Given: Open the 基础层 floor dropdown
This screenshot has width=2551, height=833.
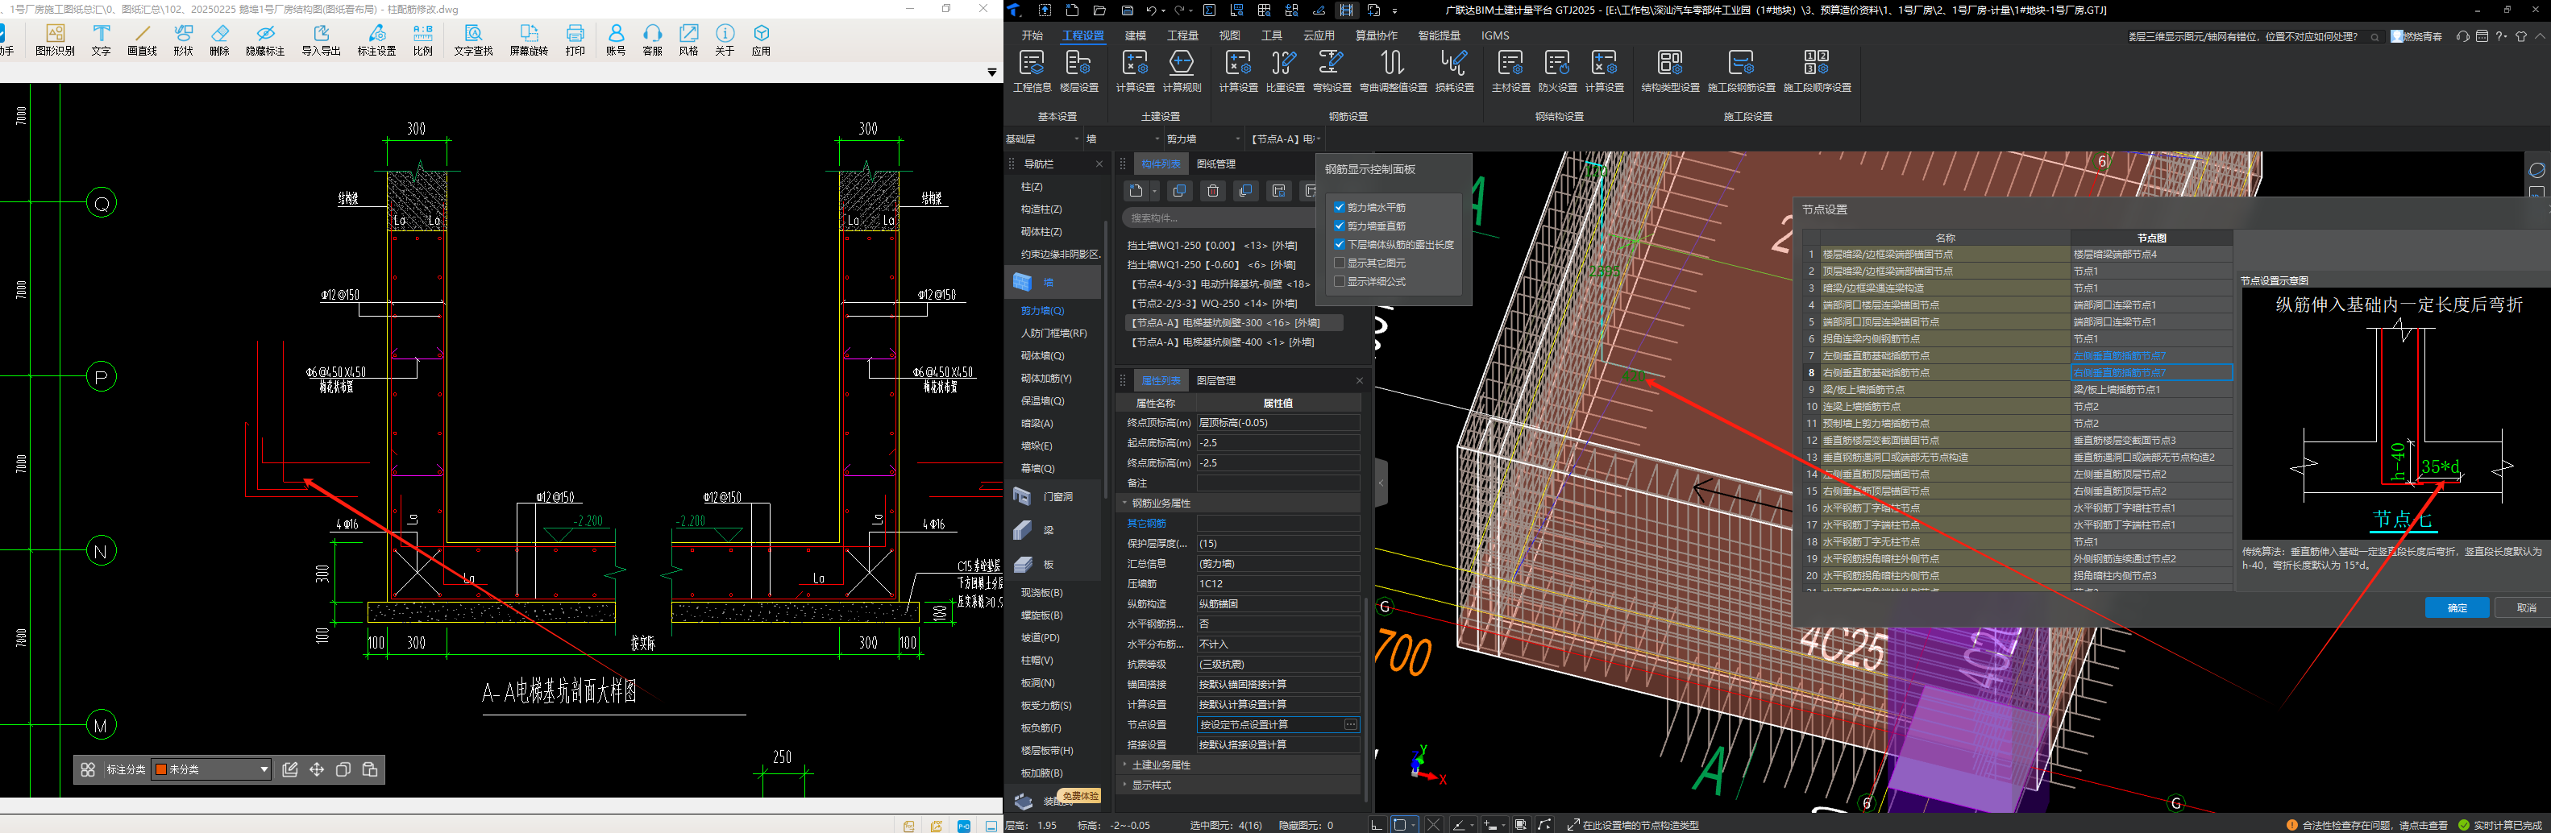Looking at the screenshot, I should pos(1043,139).
